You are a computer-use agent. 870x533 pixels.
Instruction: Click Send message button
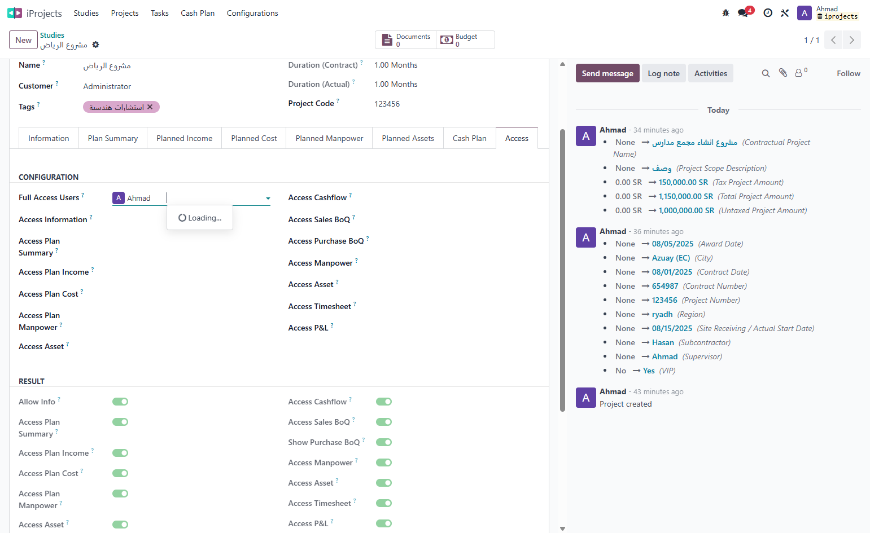(x=607, y=73)
